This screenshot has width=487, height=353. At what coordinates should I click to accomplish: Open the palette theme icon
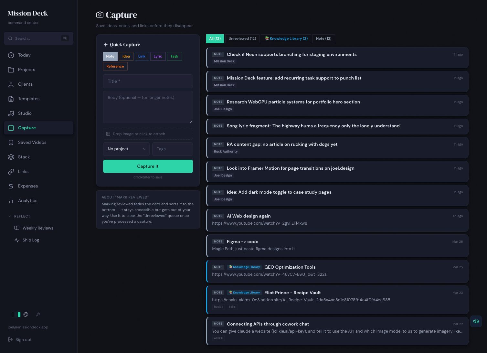pos(26,315)
